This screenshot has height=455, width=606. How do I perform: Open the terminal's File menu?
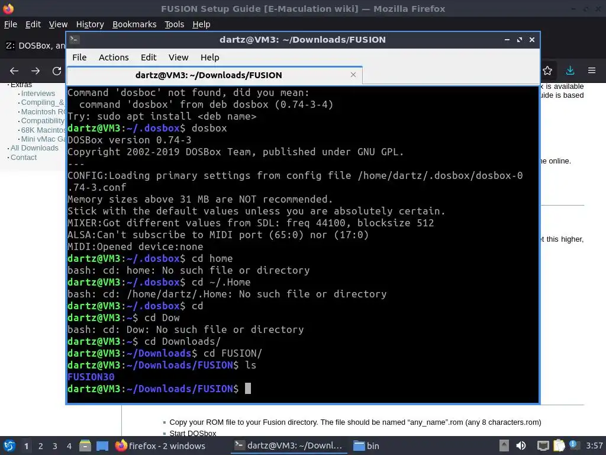point(79,57)
